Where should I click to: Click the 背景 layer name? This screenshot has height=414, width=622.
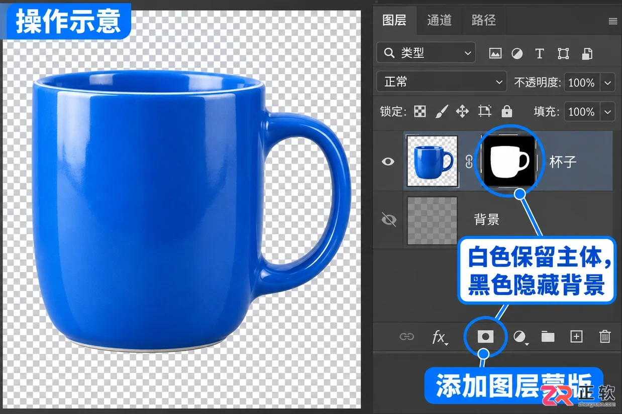[487, 219]
